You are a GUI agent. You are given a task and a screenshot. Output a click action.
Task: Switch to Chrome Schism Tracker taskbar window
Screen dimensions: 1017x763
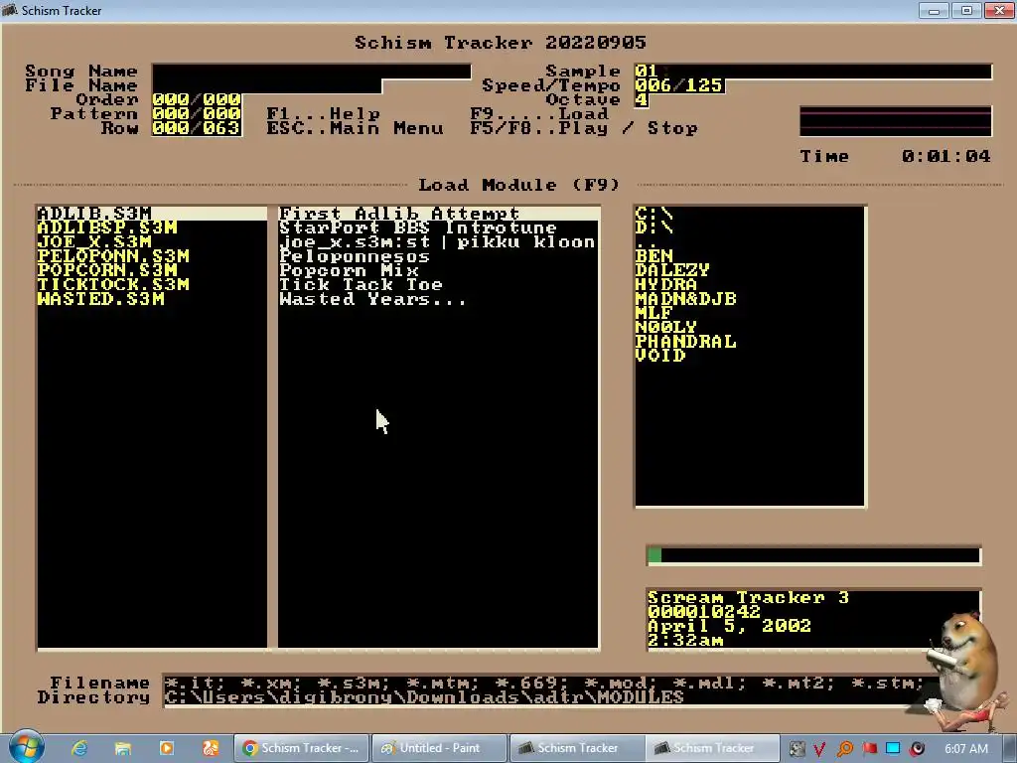coord(302,748)
